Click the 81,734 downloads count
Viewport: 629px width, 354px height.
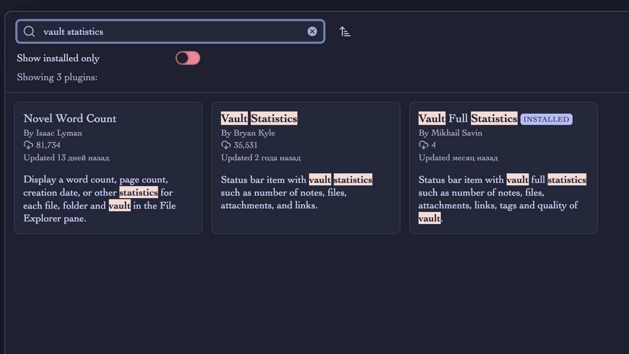coord(48,145)
